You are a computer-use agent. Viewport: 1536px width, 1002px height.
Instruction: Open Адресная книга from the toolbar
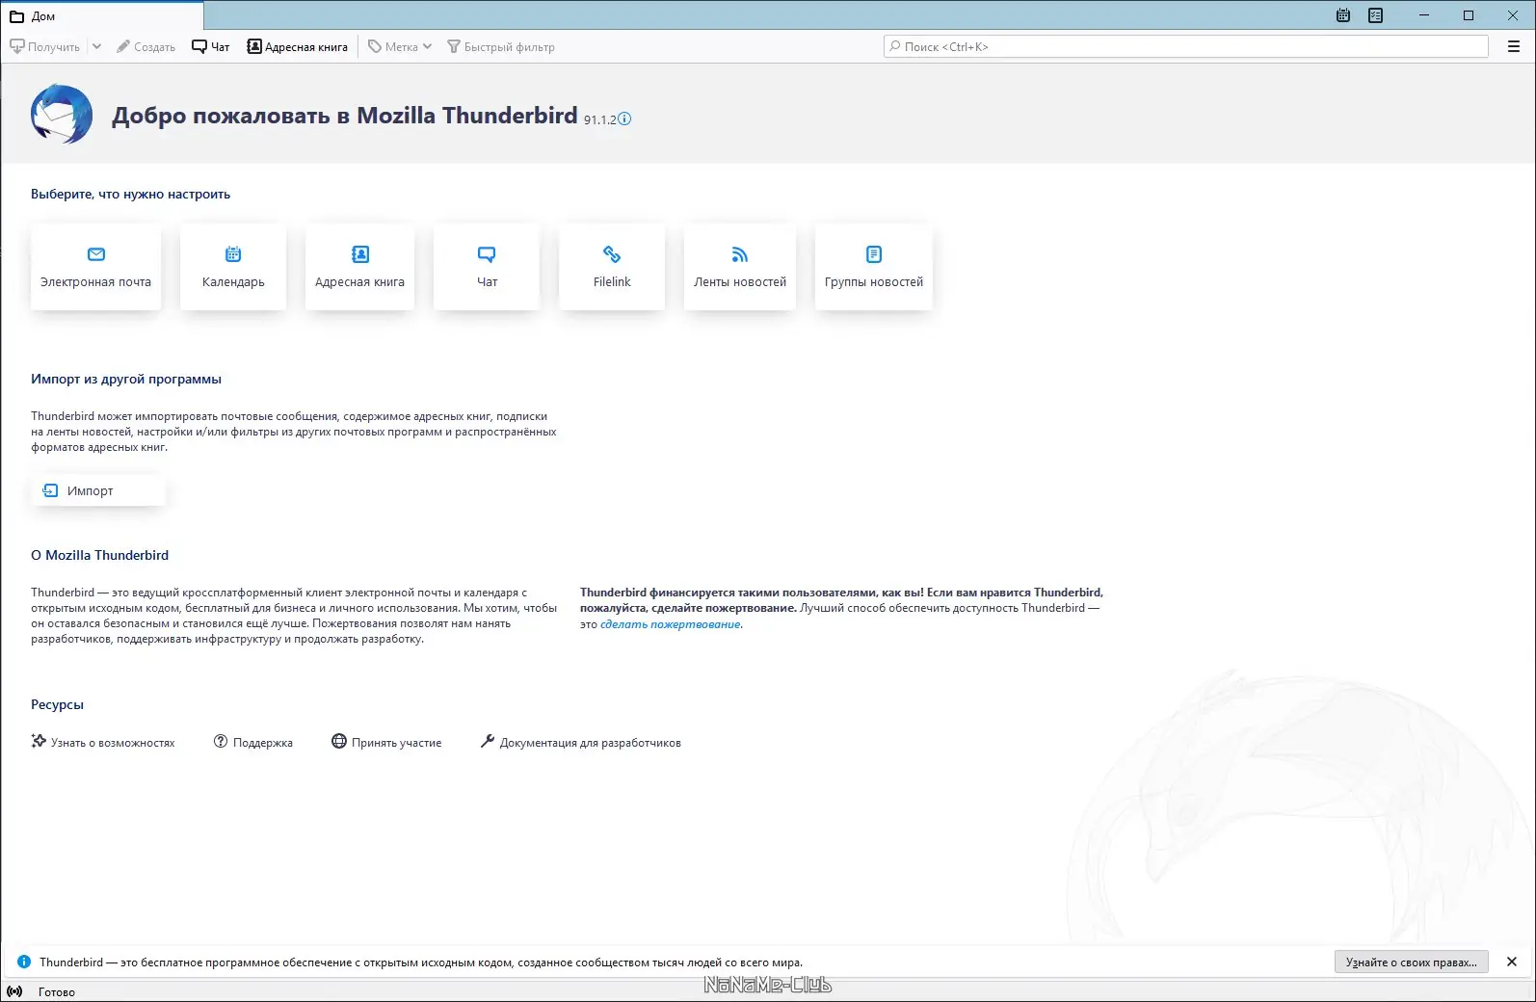(x=298, y=46)
